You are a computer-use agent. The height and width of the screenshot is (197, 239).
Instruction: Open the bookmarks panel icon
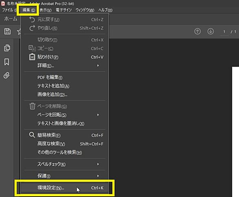click(x=7, y=62)
